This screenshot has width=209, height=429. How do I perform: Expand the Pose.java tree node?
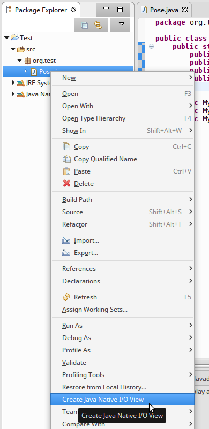click(x=26, y=71)
